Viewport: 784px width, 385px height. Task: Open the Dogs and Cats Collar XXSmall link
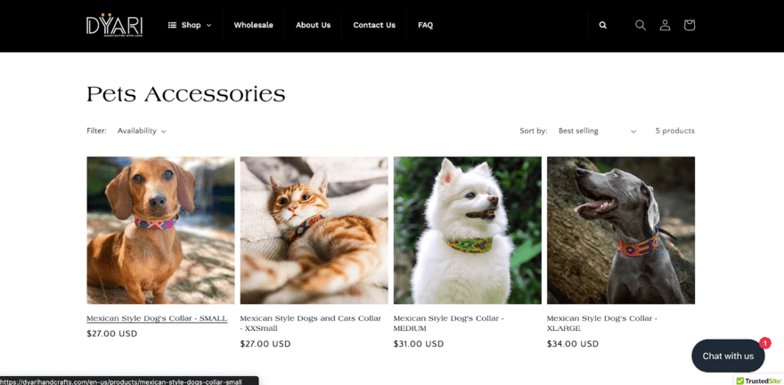[311, 323]
